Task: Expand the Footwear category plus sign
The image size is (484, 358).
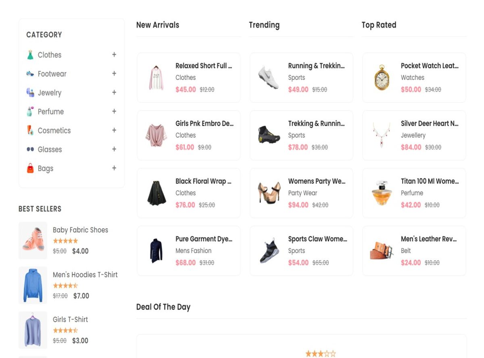Action: [x=114, y=74]
